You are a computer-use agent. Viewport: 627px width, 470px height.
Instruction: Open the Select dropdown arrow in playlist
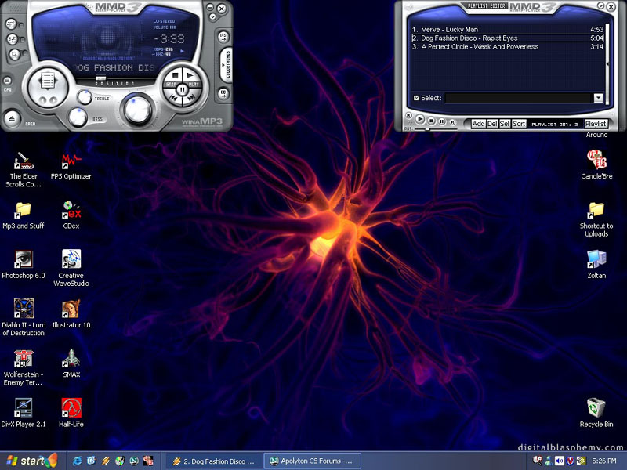click(598, 98)
